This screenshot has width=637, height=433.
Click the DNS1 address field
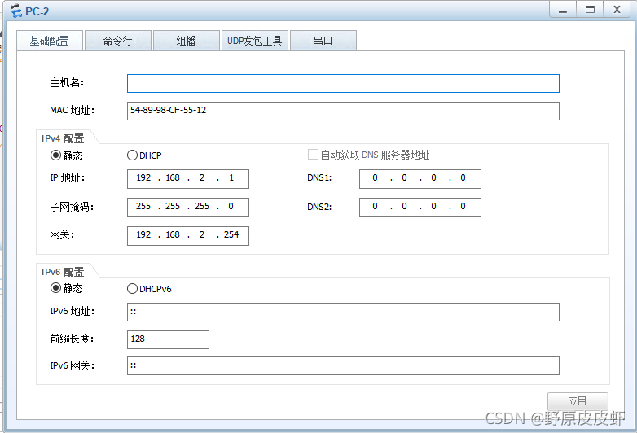[x=420, y=178]
